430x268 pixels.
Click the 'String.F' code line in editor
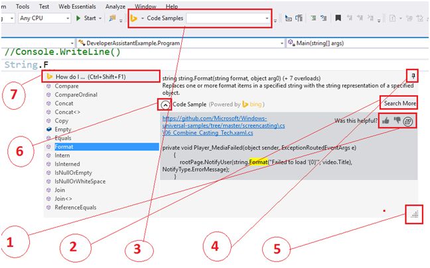tap(27, 65)
